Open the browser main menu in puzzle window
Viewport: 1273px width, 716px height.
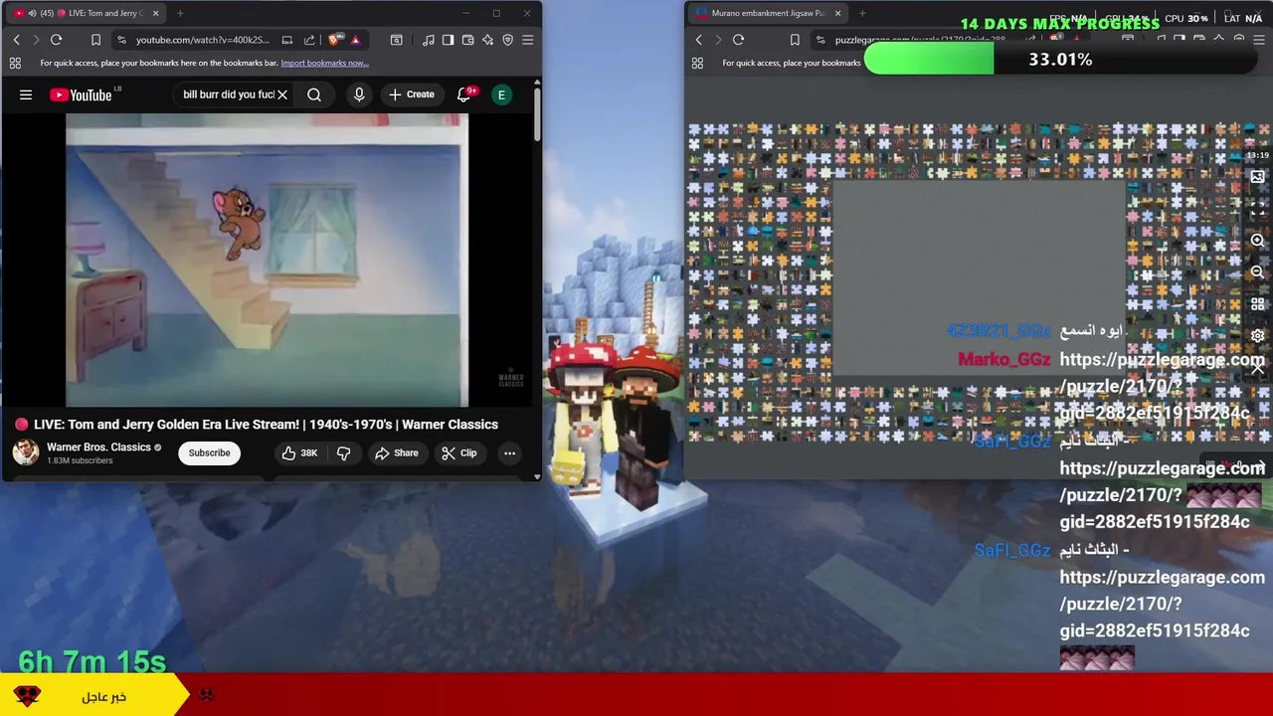pos(1259,40)
